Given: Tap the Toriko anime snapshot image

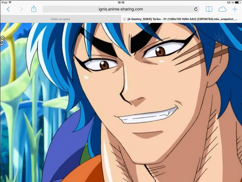Looking at the screenshot, I should [x=121, y=103].
